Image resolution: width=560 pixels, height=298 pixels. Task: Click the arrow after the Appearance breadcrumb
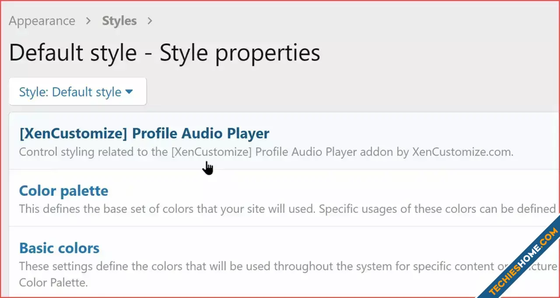[89, 21]
